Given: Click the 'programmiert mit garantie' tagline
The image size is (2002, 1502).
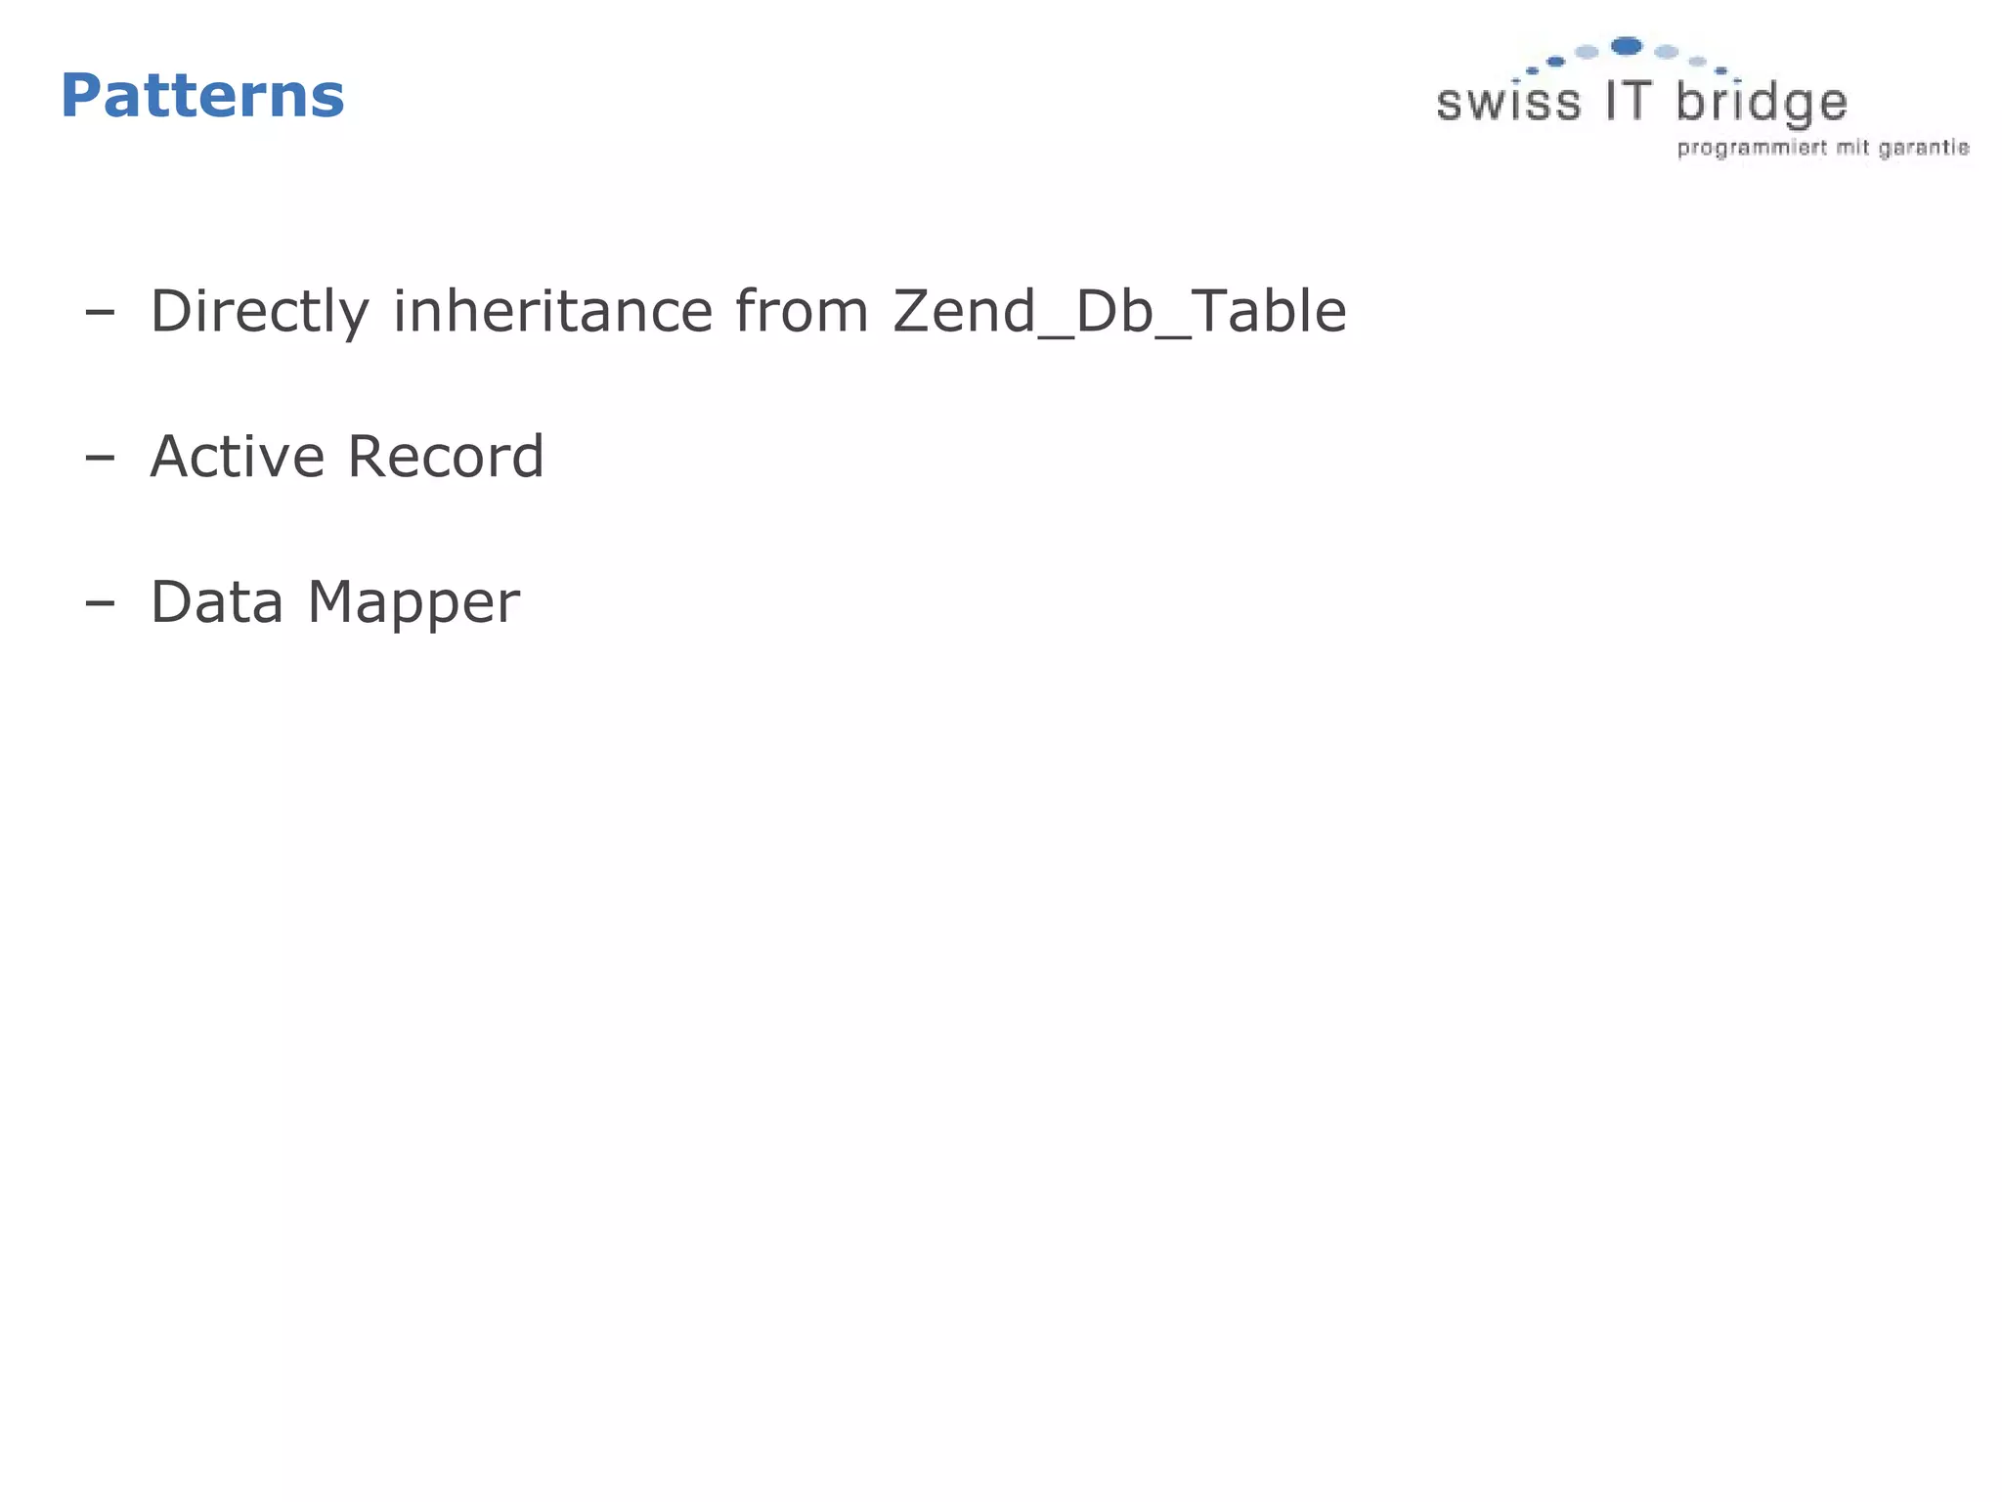Looking at the screenshot, I should click(x=1823, y=148).
